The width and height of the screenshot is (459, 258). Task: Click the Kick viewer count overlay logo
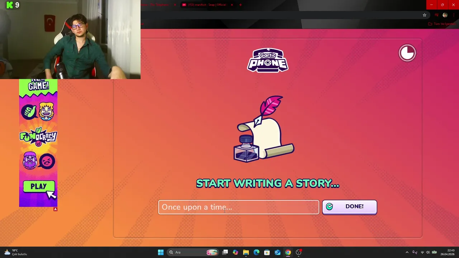click(x=10, y=5)
